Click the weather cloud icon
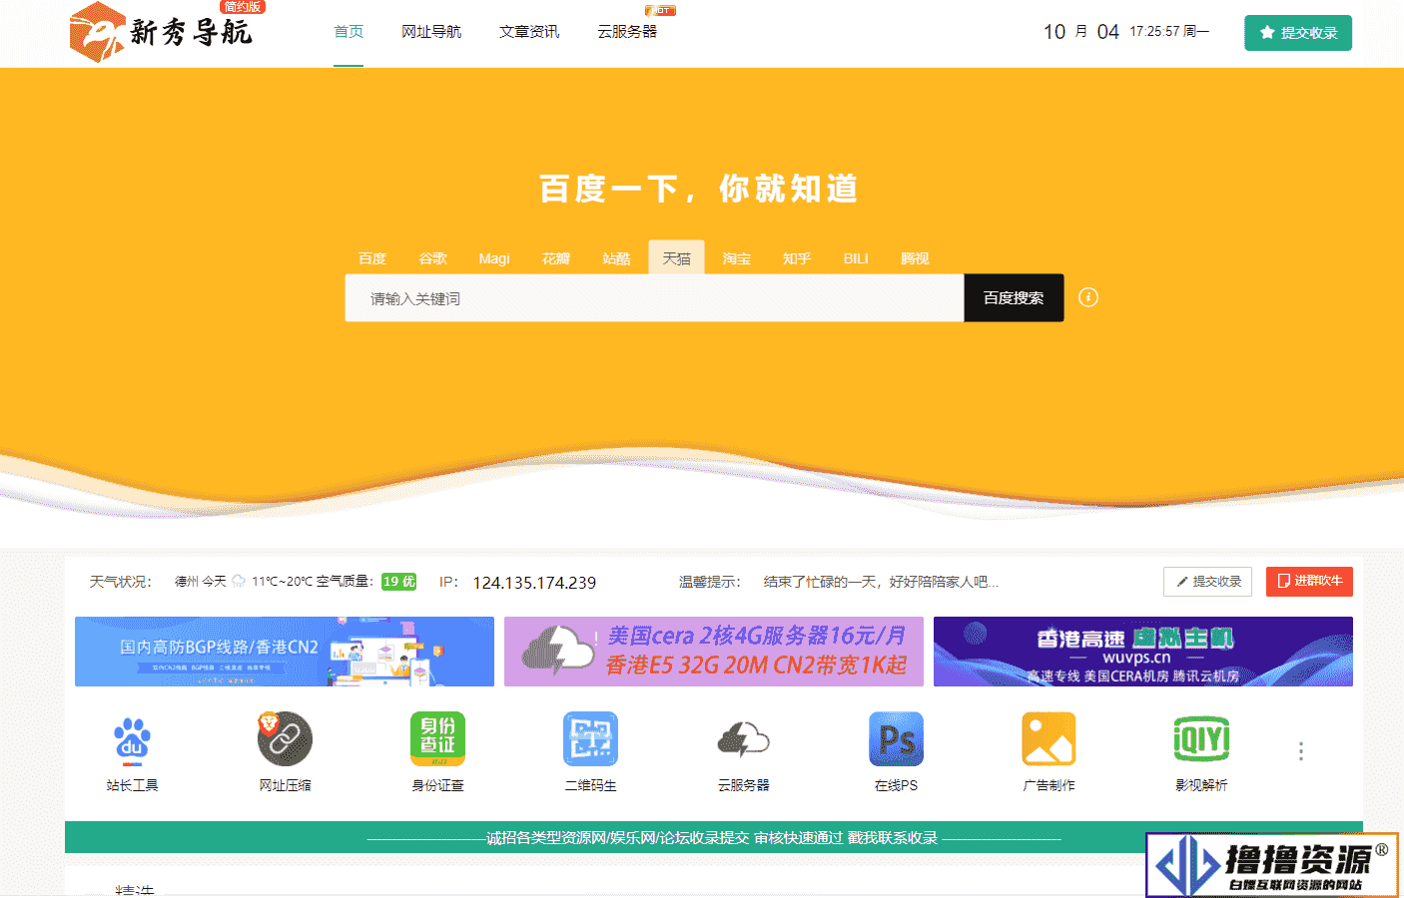The image size is (1404, 898). [239, 581]
